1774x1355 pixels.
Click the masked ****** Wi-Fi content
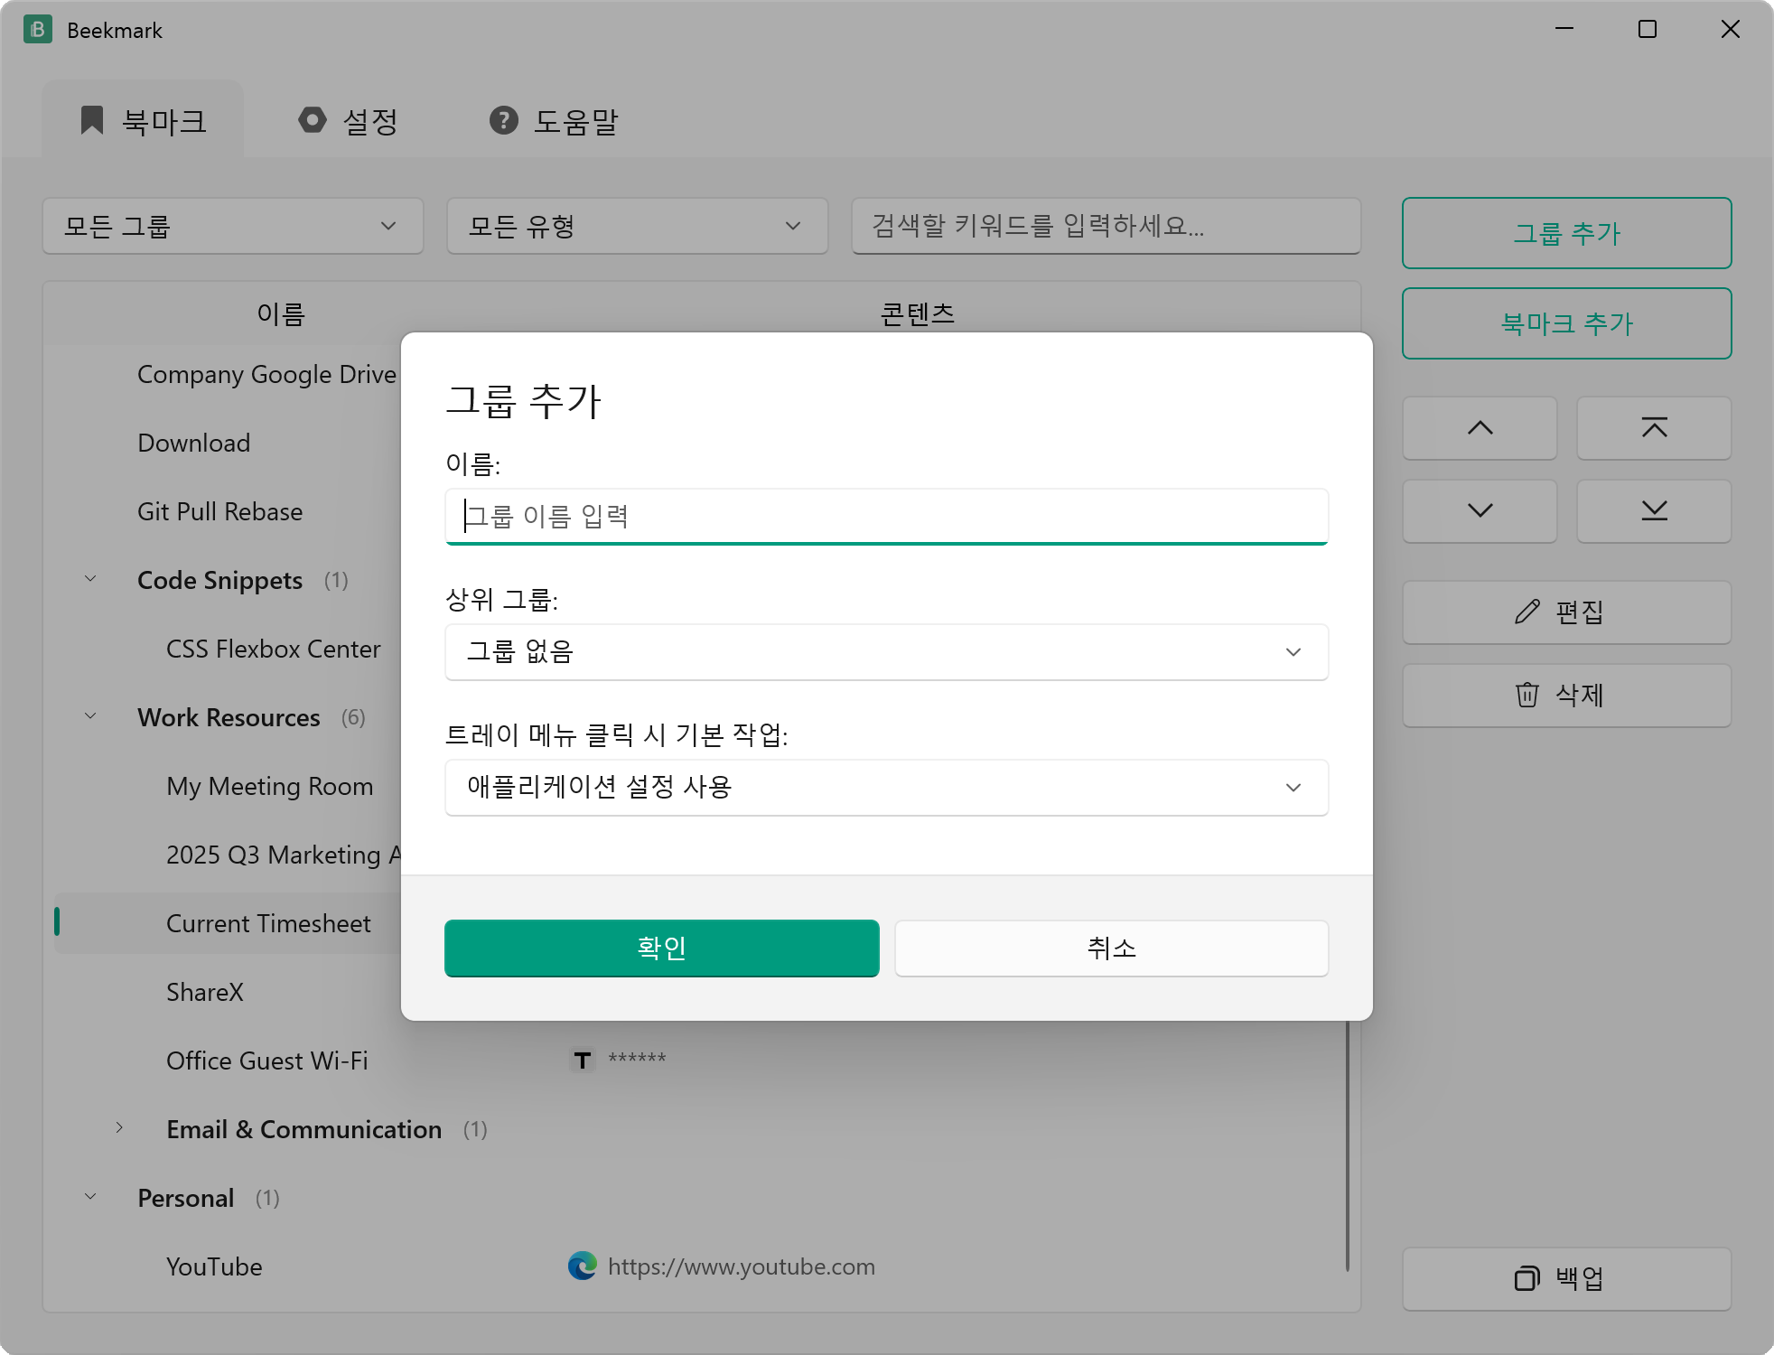[x=637, y=1059]
